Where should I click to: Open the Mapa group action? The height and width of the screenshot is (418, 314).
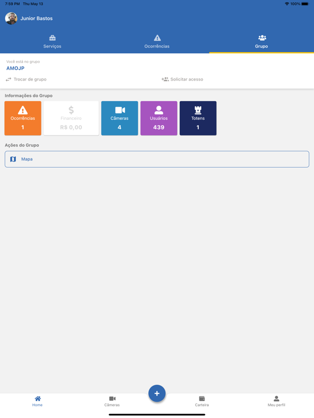point(157,159)
